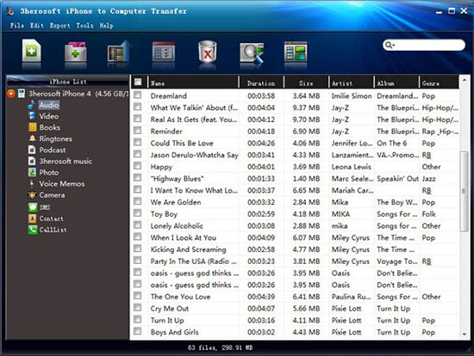
Task: Click the album cell Speakin' Out
Action: [397, 179]
